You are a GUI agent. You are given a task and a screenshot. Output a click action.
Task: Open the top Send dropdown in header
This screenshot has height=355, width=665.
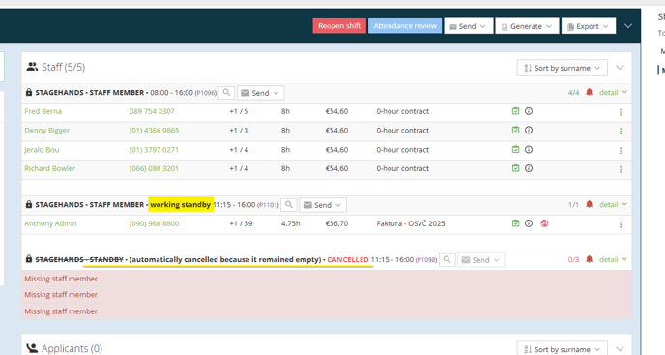pyautogui.click(x=469, y=26)
